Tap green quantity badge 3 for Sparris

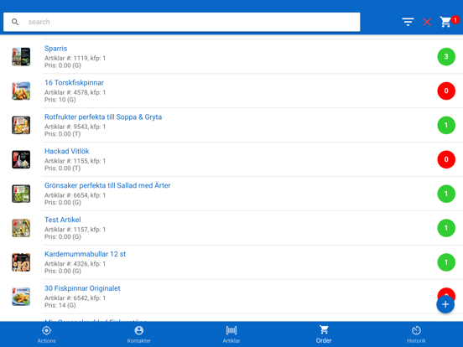(446, 56)
